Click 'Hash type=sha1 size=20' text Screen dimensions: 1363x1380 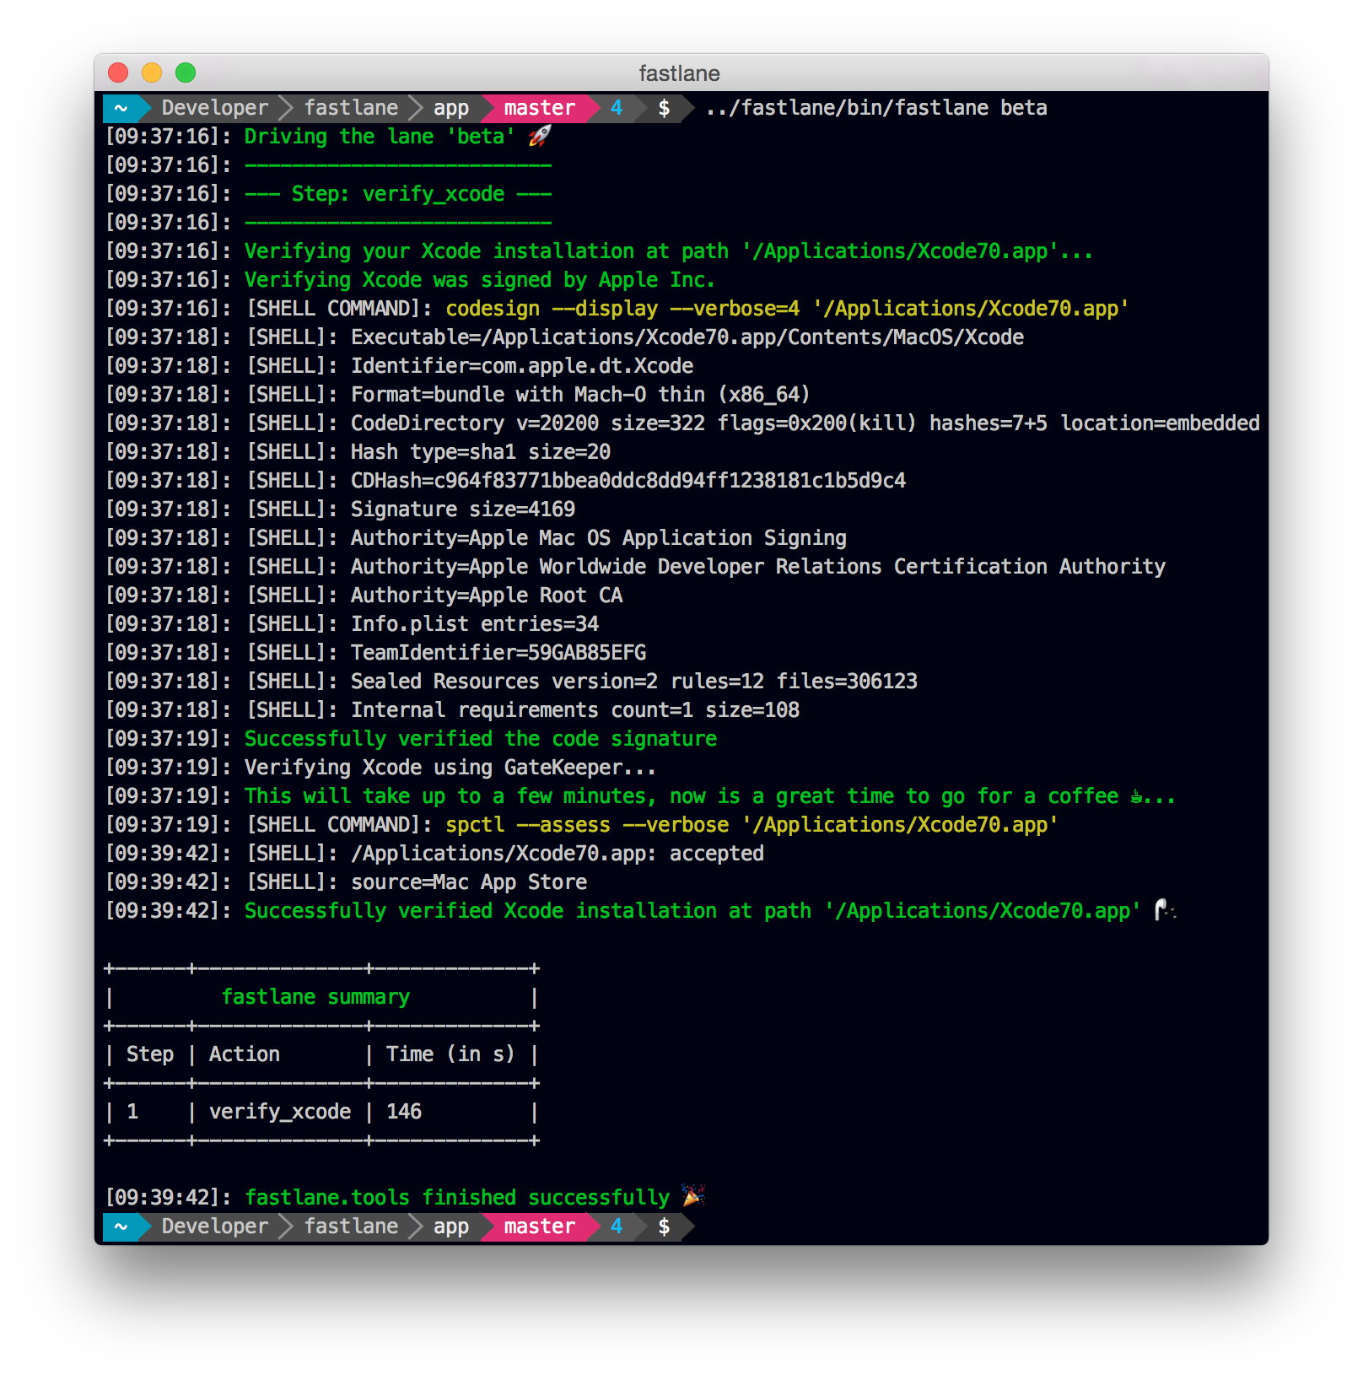[x=481, y=452]
